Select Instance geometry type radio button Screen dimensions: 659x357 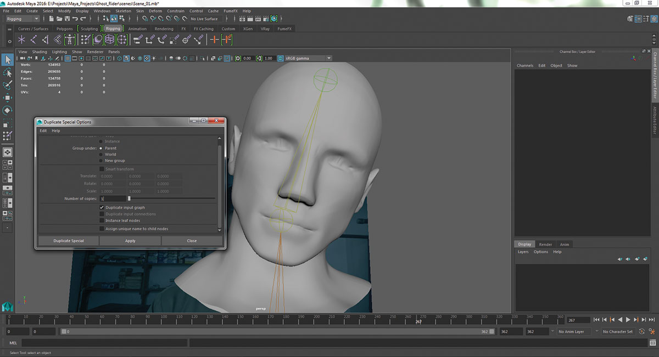100,141
